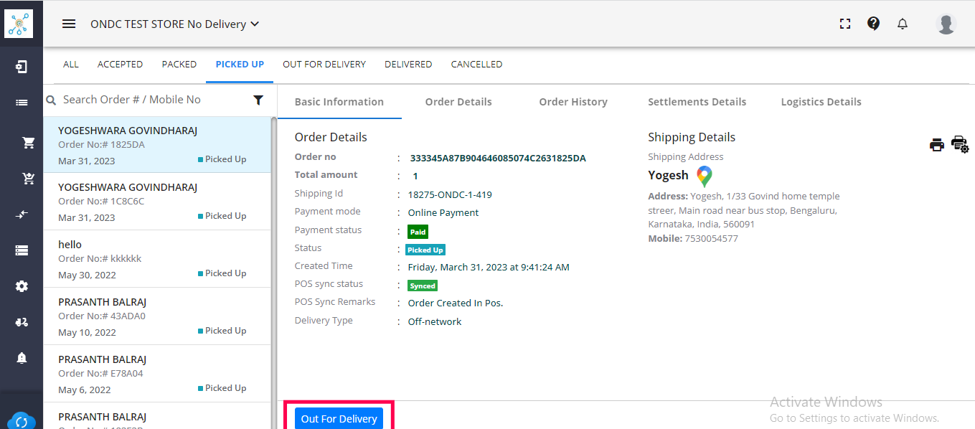
Task: Open the Cancelled orders tab
Action: point(476,65)
